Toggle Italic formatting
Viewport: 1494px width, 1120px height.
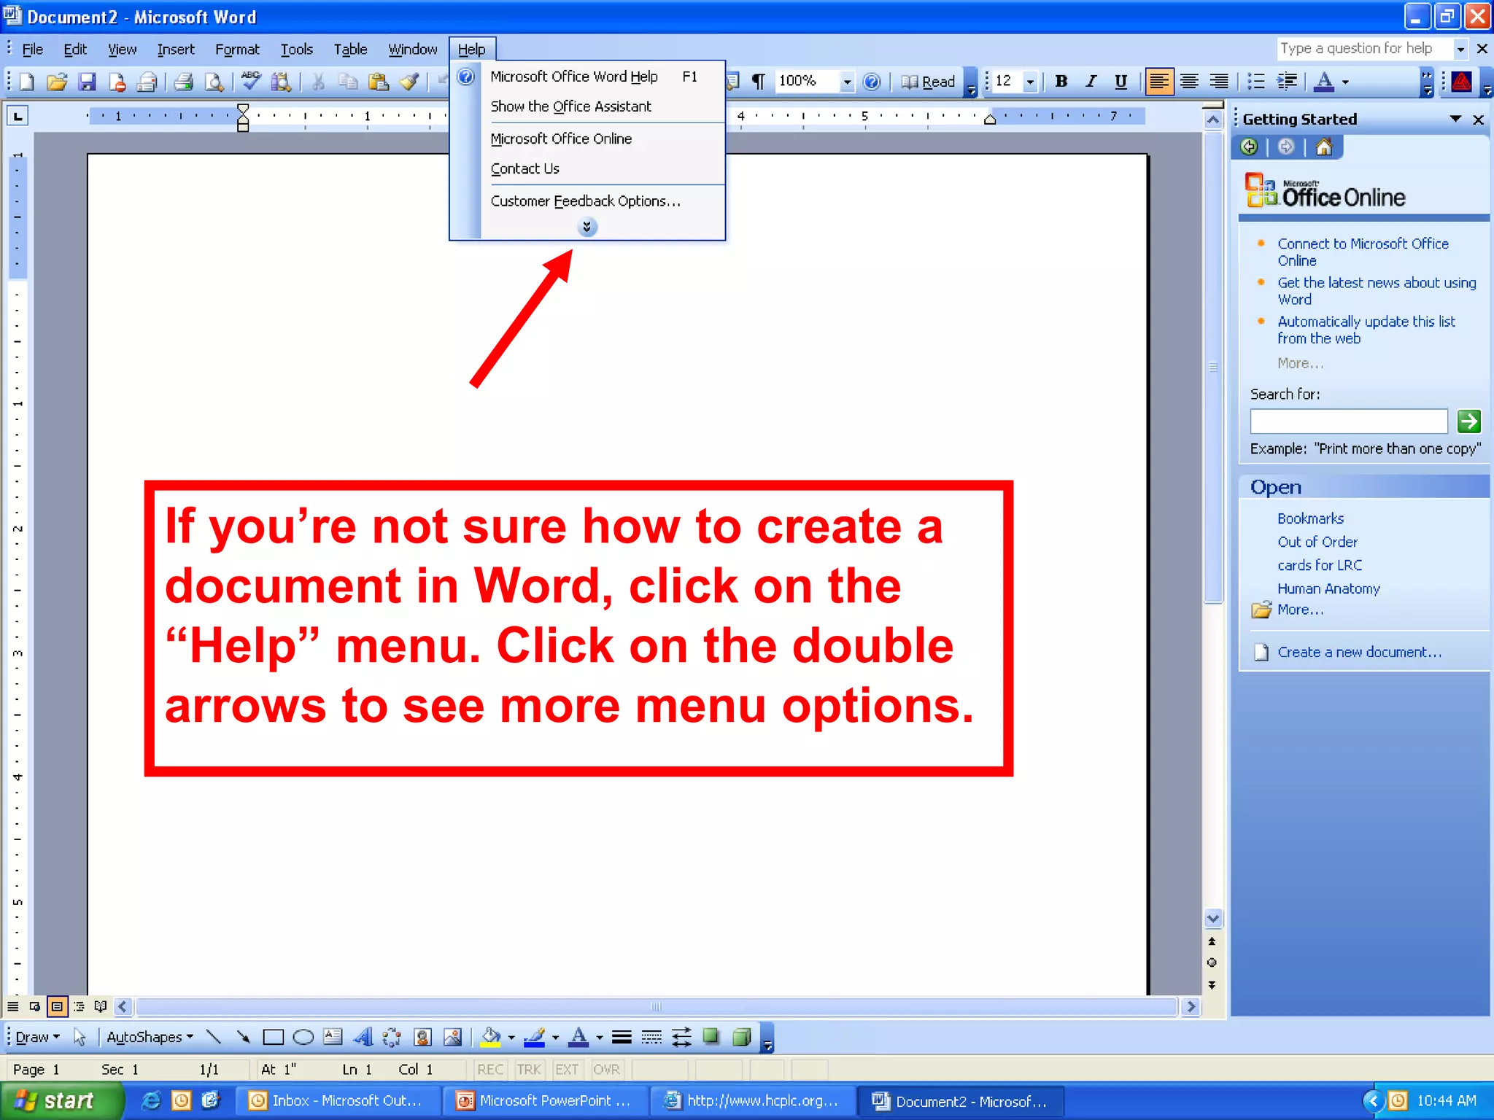1091,82
